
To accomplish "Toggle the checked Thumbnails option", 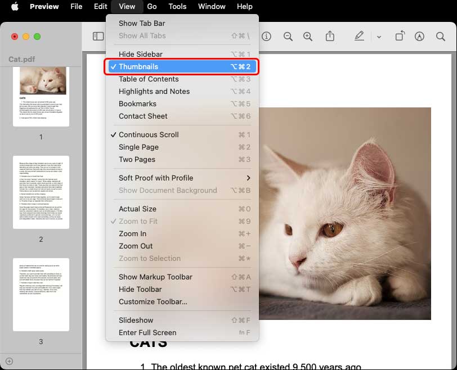I will (182, 67).
